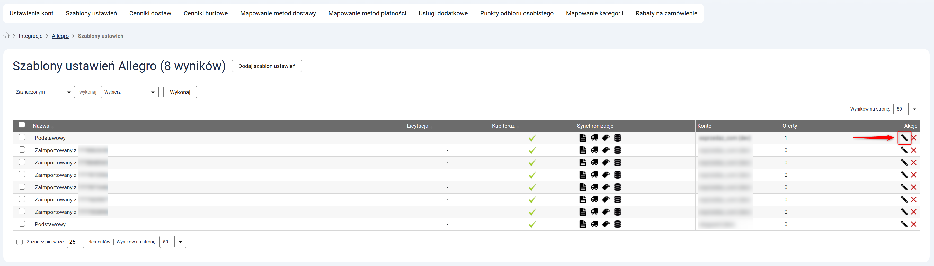Open the 'Zaznaczonym' dropdown
The image size is (934, 266).
click(x=43, y=92)
